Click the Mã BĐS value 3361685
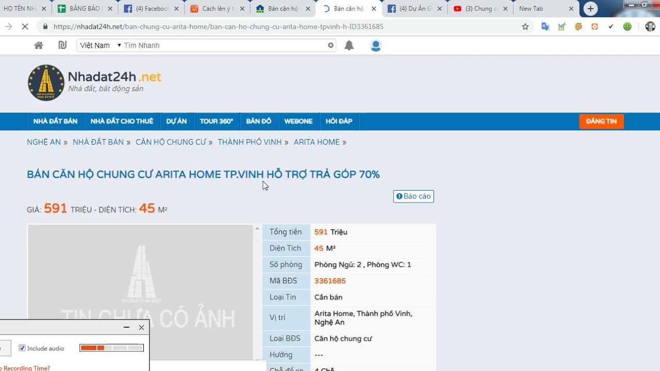This screenshot has height=371, width=660. click(330, 281)
